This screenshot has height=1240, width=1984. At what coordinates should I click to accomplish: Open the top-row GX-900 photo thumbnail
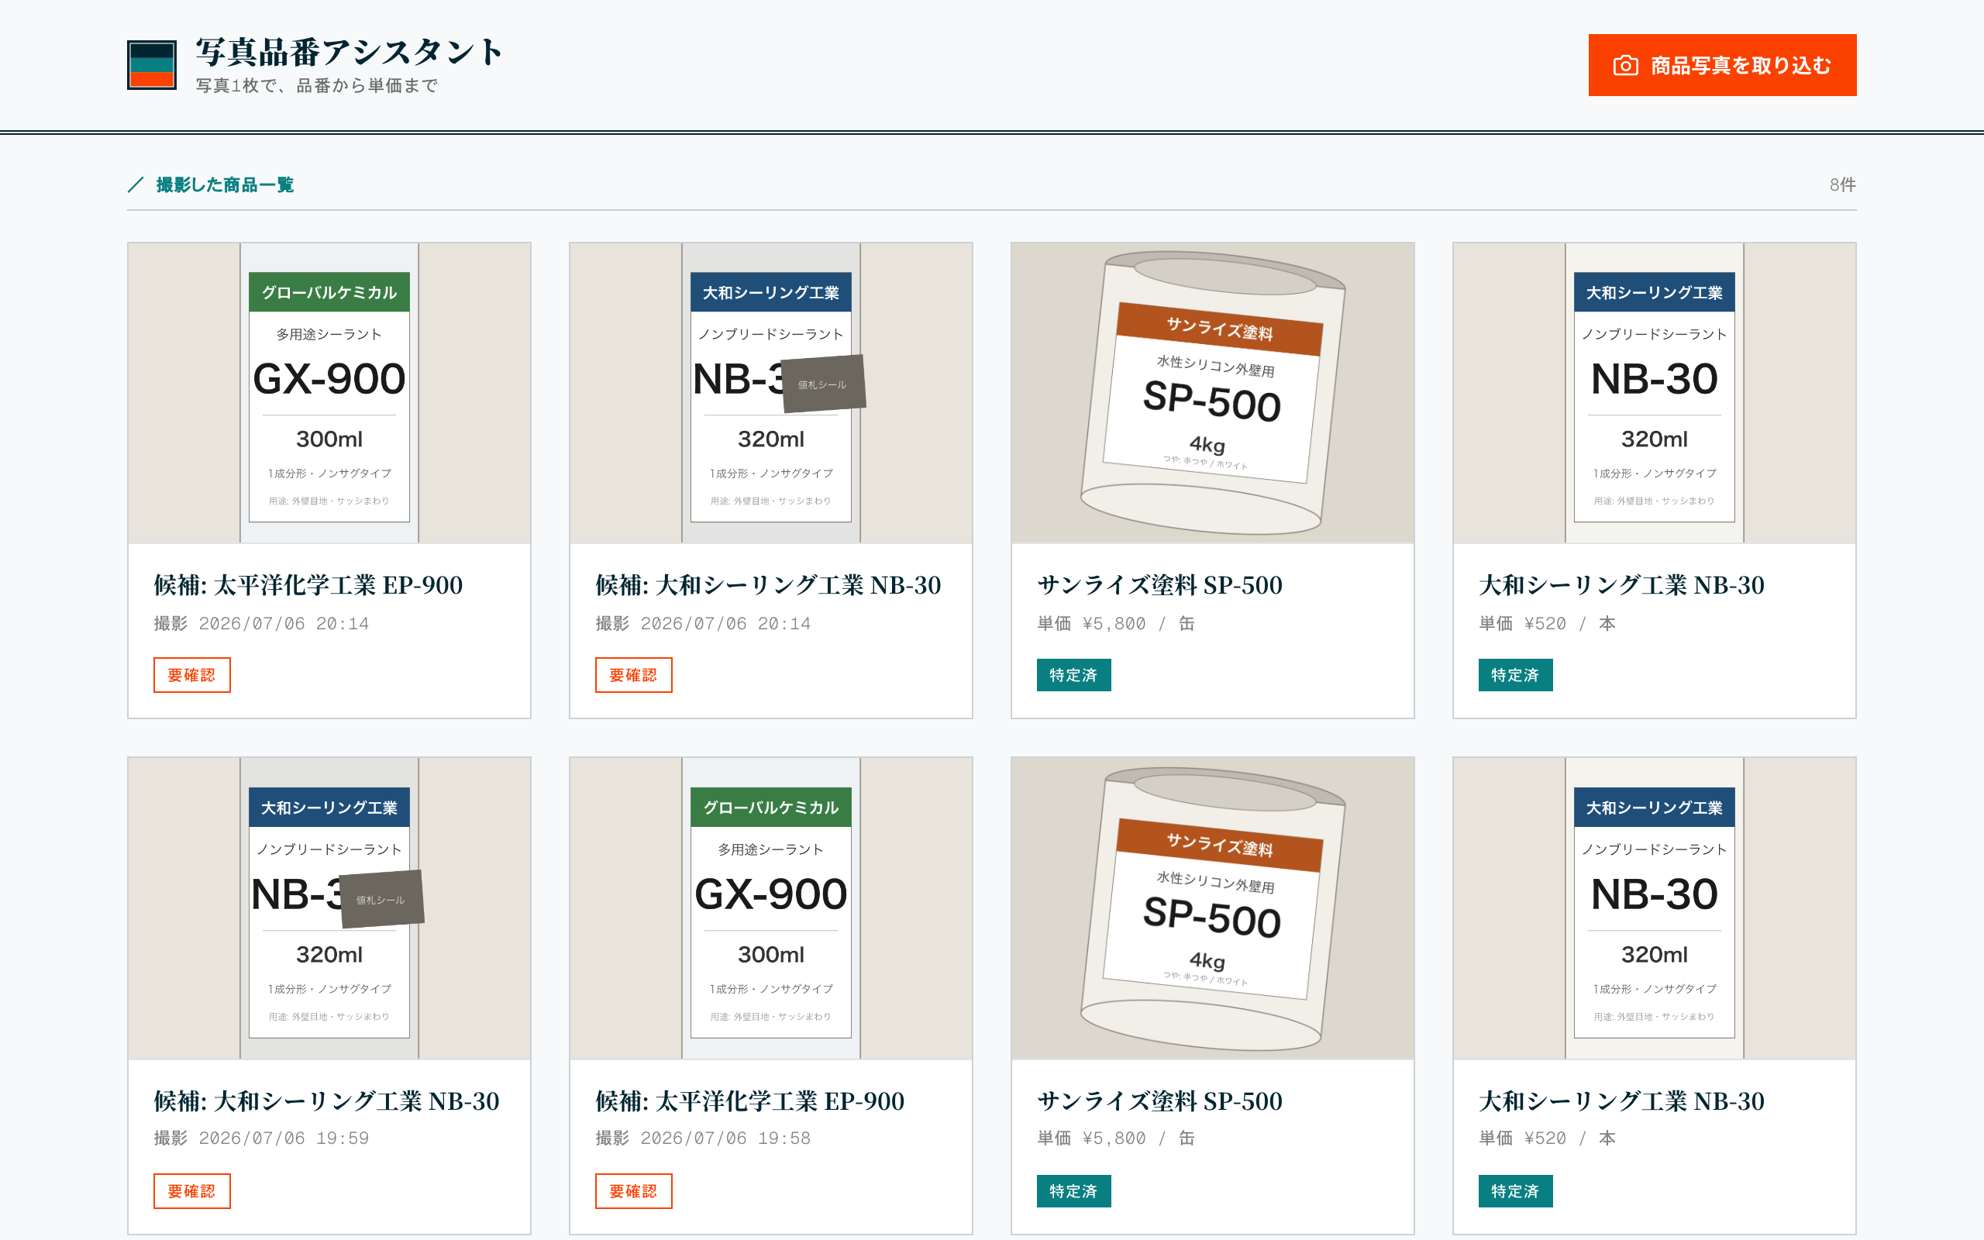pyautogui.click(x=329, y=393)
